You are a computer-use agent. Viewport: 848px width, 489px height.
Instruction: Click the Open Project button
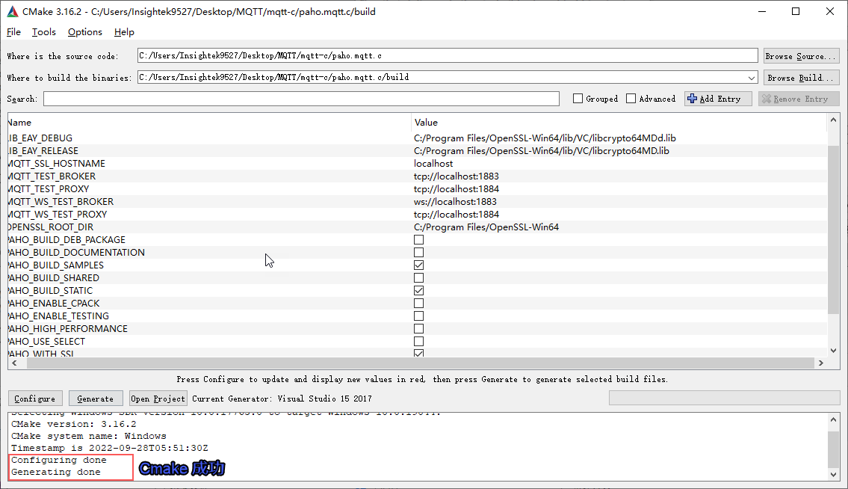pyautogui.click(x=158, y=399)
